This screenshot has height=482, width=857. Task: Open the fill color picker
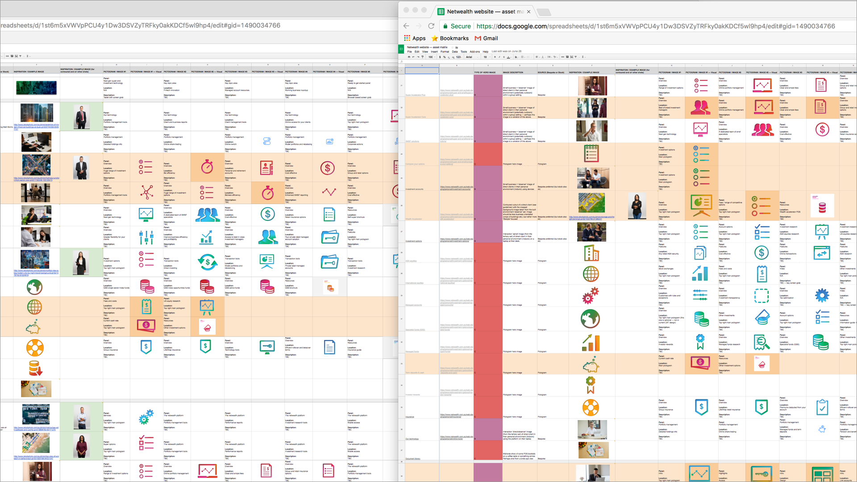(x=516, y=57)
